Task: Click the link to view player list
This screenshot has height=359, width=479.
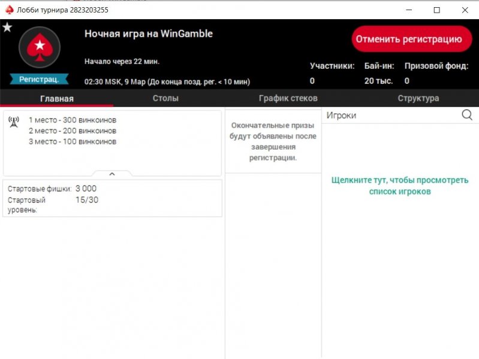Action: tap(400, 185)
